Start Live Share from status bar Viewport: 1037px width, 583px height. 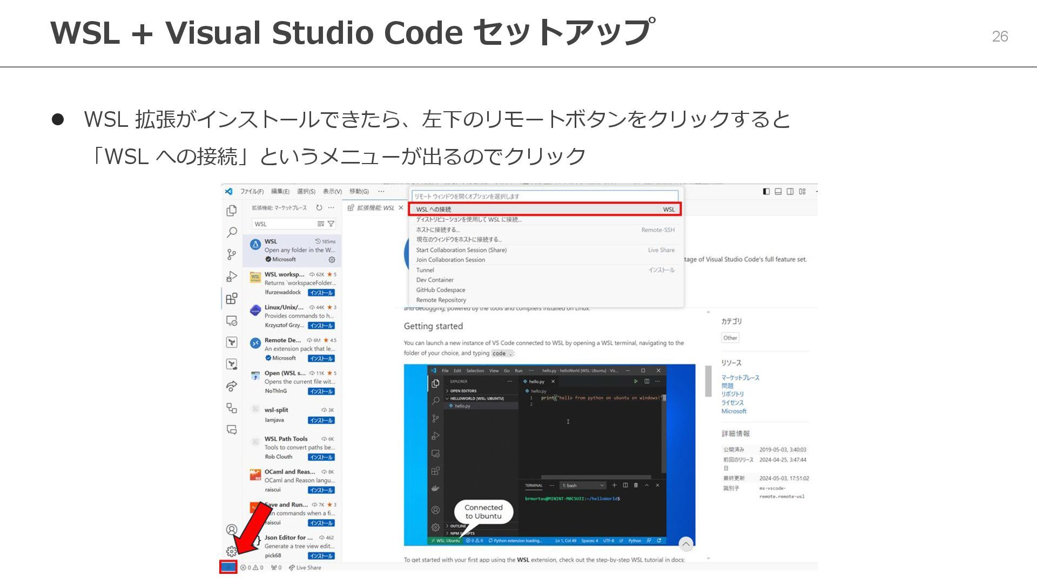[x=305, y=568]
